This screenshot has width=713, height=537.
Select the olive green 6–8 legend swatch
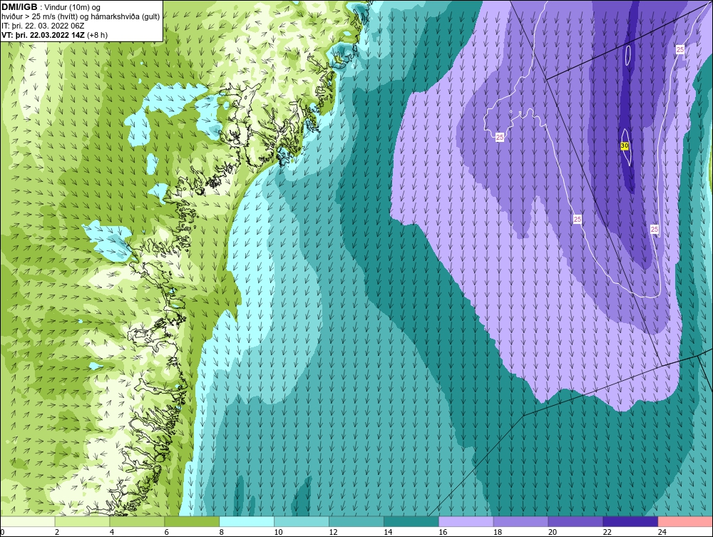(192, 521)
